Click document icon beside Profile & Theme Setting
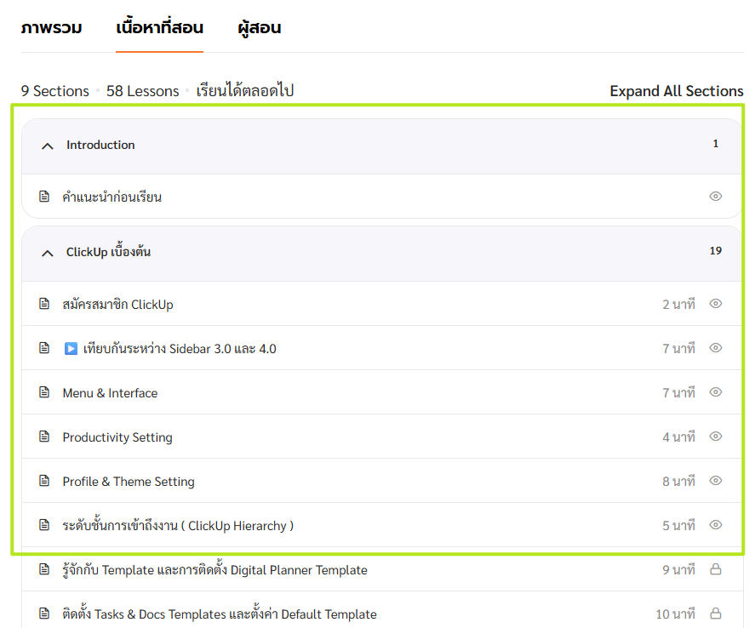This screenshot has height=628, width=755. pyautogui.click(x=44, y=481)
